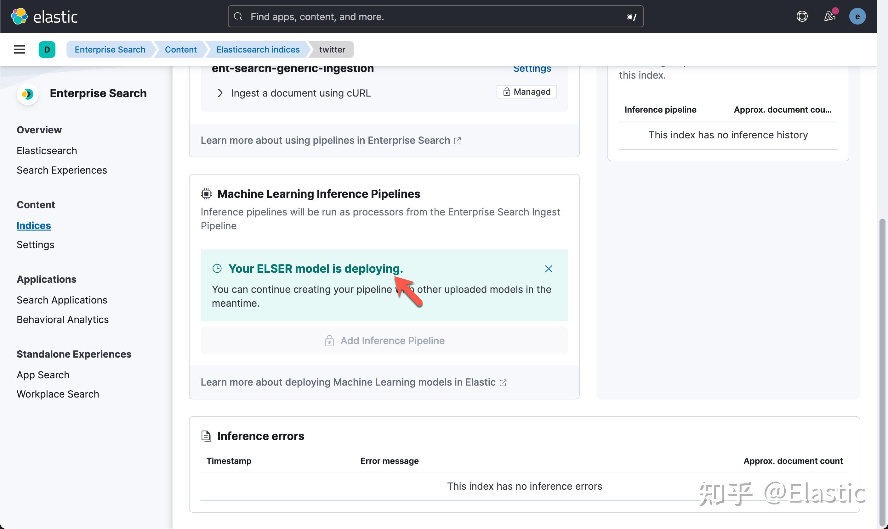Open the user avatar menu
This screenshot has width=888, height=529.
[x=858, y=16]
